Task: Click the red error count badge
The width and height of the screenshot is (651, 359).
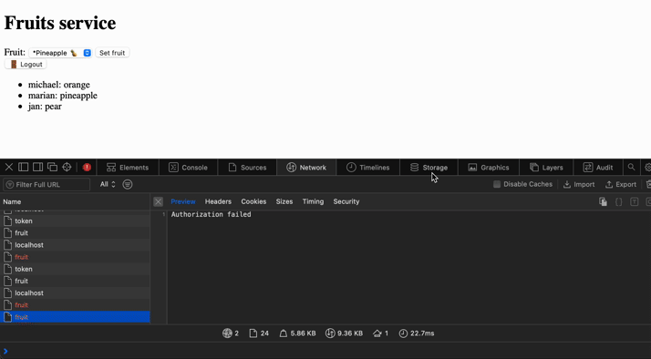Action: [x=87, y=168]
